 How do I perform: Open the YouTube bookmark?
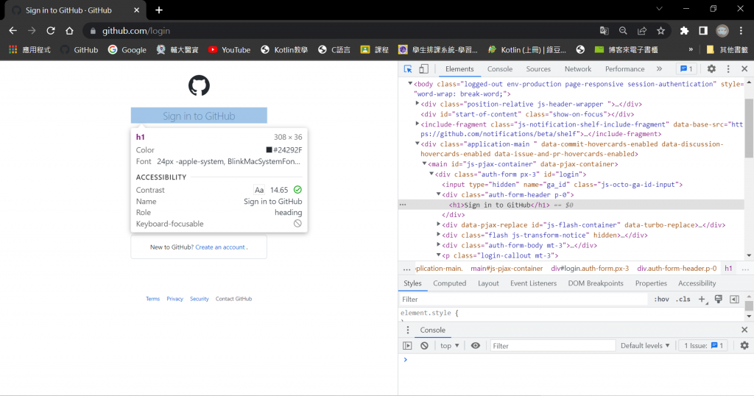230,49
